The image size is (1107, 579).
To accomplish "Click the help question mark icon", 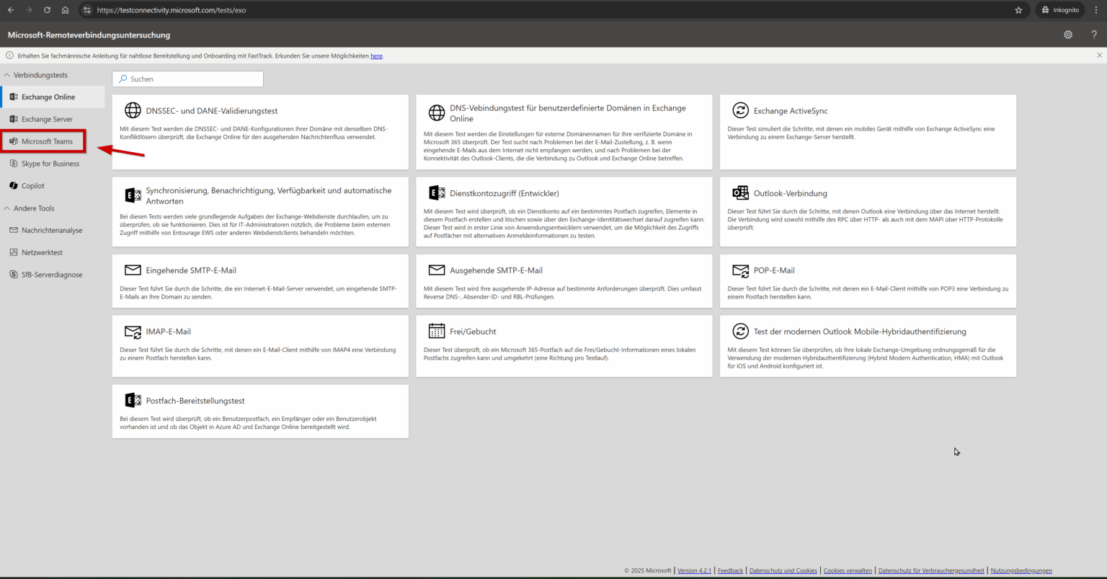I will point(1094,35).
